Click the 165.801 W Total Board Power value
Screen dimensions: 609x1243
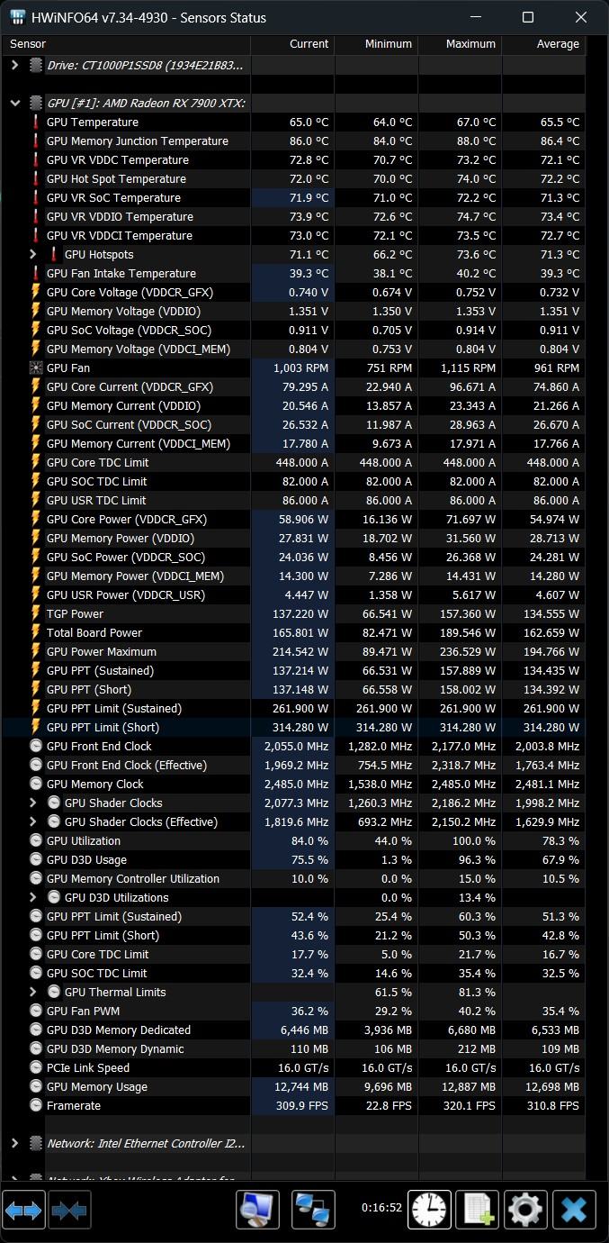pyautogui.click(x=300, y=632)
